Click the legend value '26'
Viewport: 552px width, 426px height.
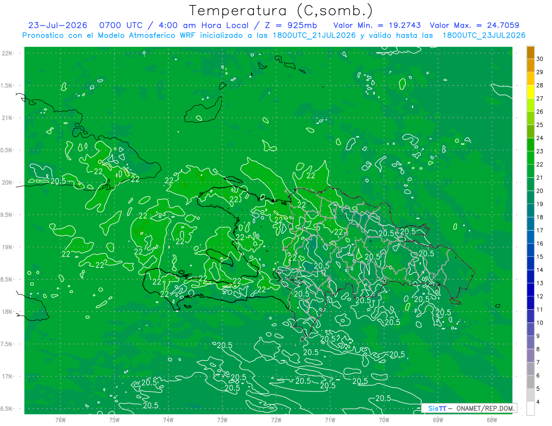tap(540, 112)
